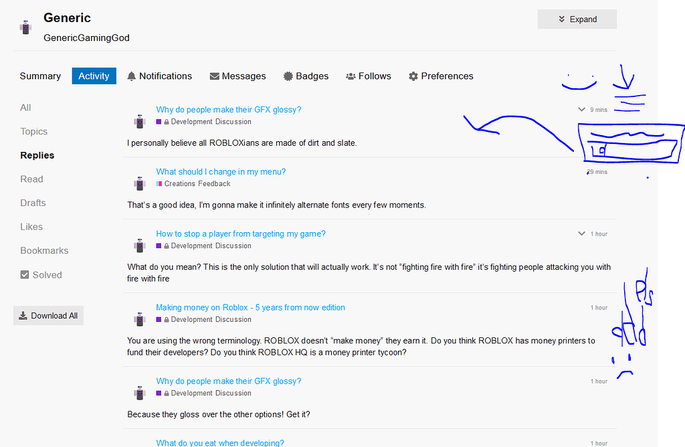Click GenericGamingGod's profile avatar
This screenshot has height=447, width=685.
tap(25, 27)
